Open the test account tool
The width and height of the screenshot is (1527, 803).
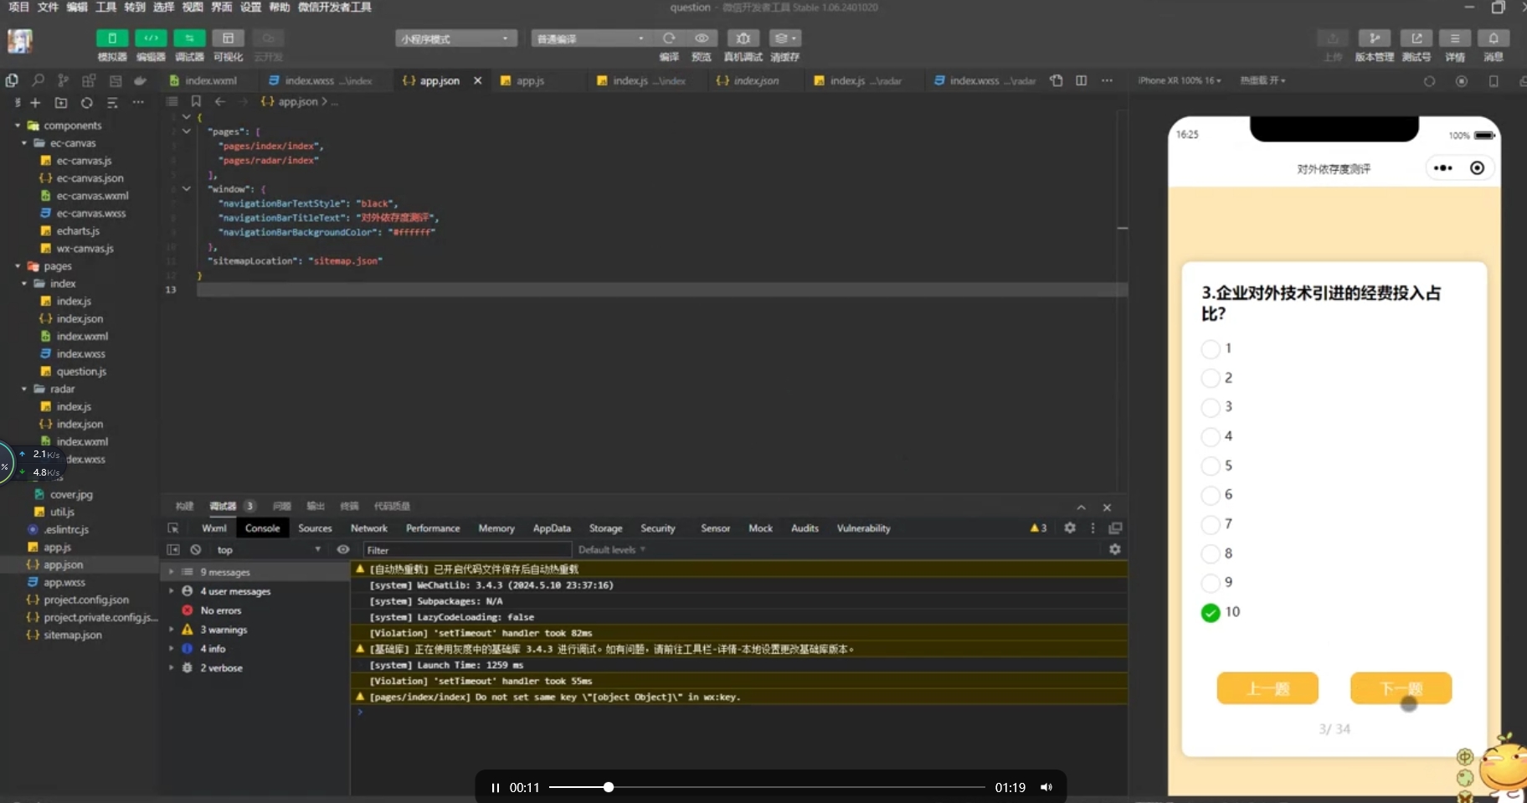[1416, 39]
